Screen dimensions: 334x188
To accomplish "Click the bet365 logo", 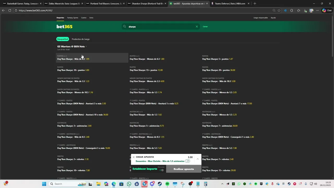I will point(64,27).
